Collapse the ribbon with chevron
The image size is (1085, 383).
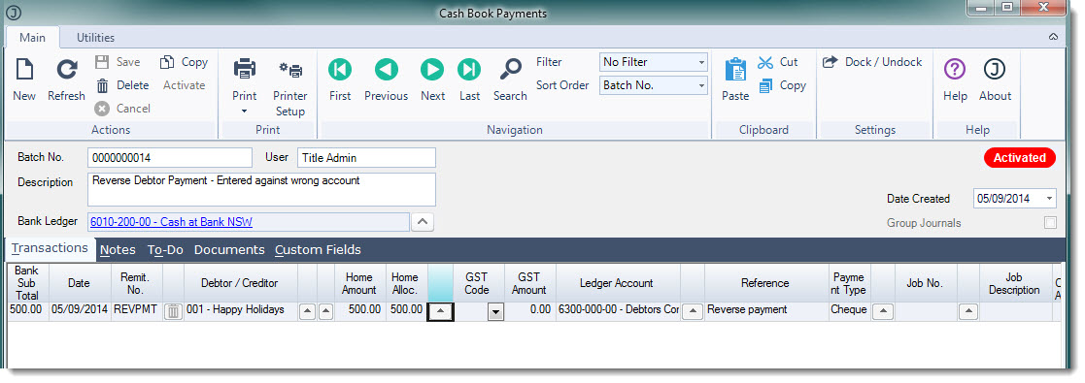[x=1053, y=37]
